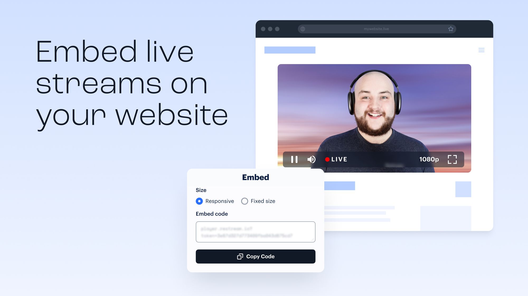Click the browser navigation bar area
The image size is (528, 296).
(x=376, y=28)
